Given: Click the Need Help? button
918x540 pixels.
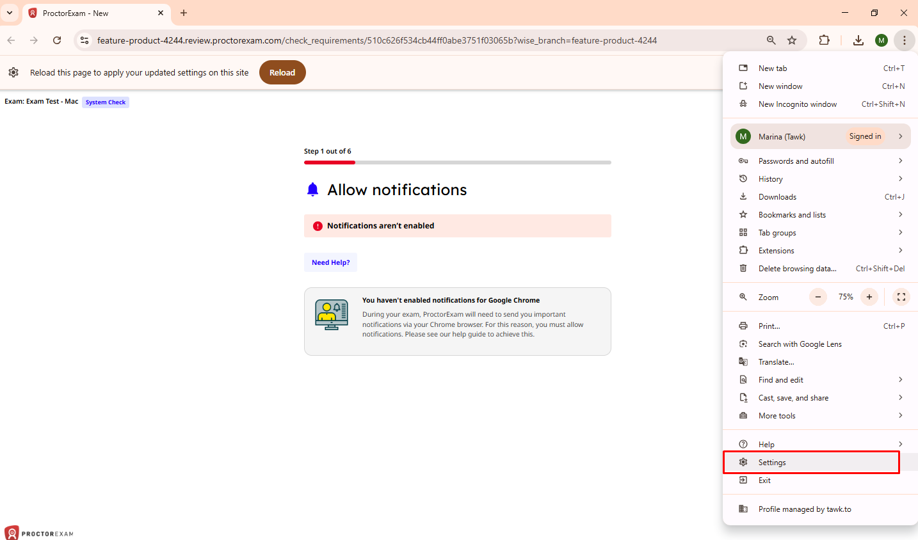Looking at the screenshot, I should (x=331, y=262).
